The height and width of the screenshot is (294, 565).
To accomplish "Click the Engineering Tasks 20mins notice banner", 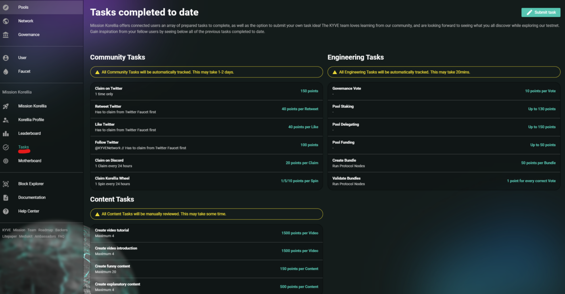I will pyautogui.click(x=444, y=72).
